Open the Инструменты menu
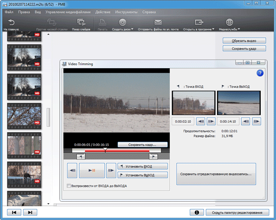Screen dimensions: 276x220 pyautogui.click(x=126, y=12)
